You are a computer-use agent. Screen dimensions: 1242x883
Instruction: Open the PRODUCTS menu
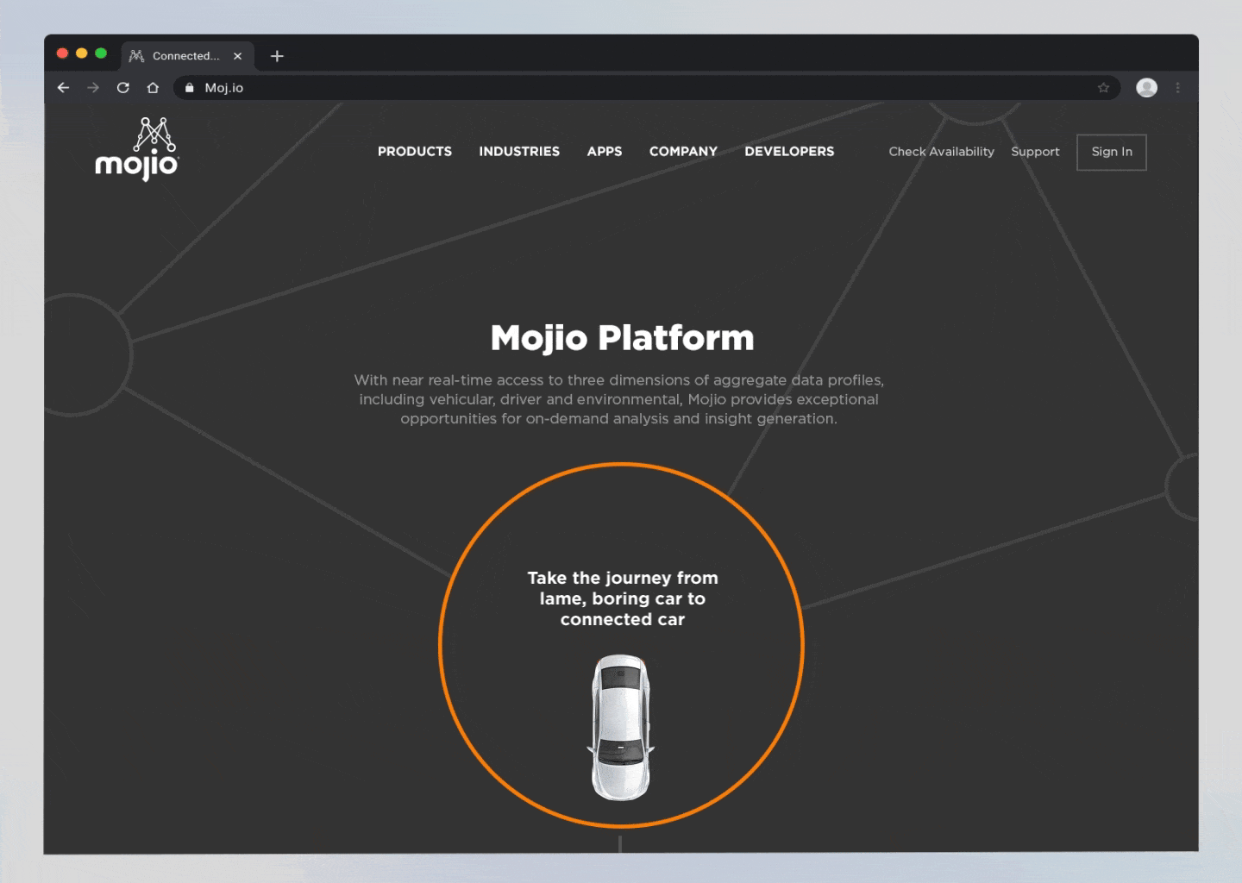415,151
